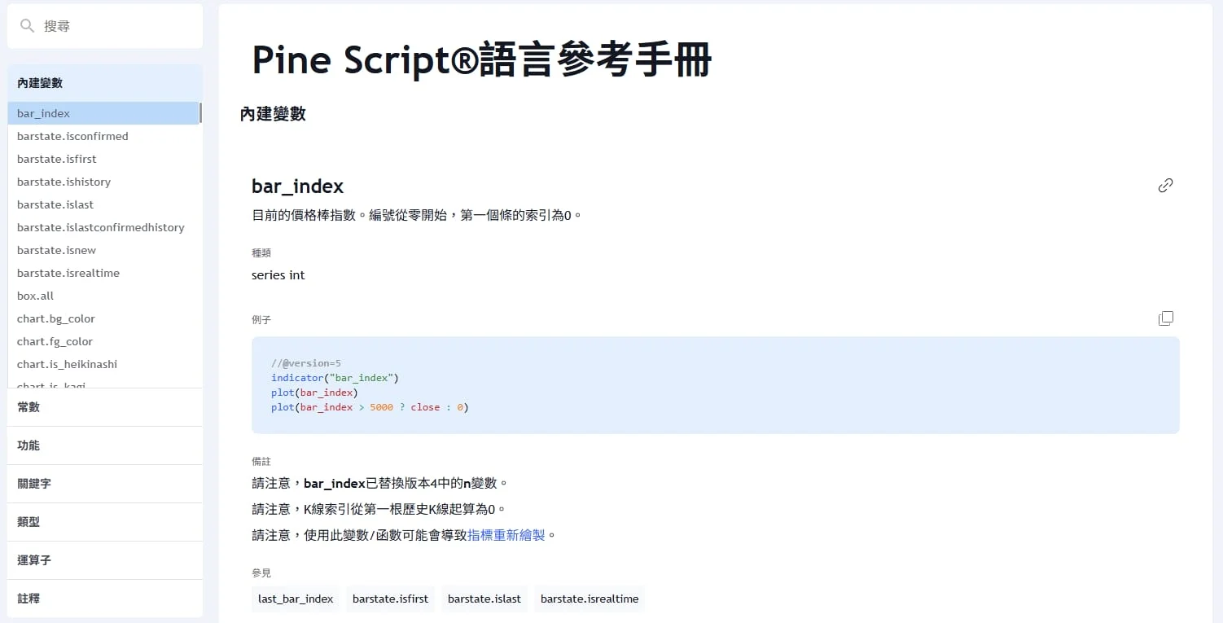1223x623 pixels.
Task: Select bar_index in the sidebar list
Action: [103, 113]
